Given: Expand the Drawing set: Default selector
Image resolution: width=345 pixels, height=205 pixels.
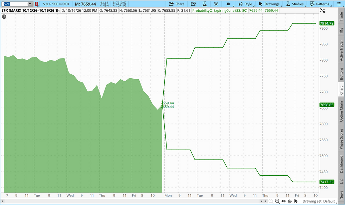Looking at the screenshot, I should point(320,201).
